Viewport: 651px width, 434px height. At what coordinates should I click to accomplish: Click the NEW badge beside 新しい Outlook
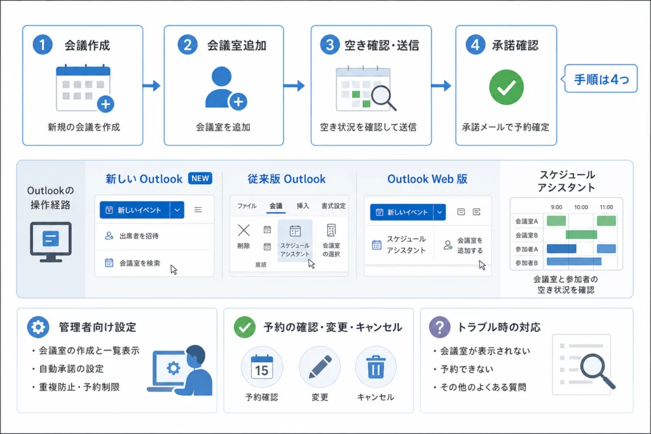[x=200, y=179]
